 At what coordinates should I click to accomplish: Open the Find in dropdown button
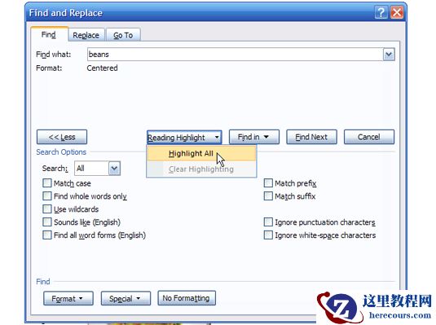pos(254,137)
